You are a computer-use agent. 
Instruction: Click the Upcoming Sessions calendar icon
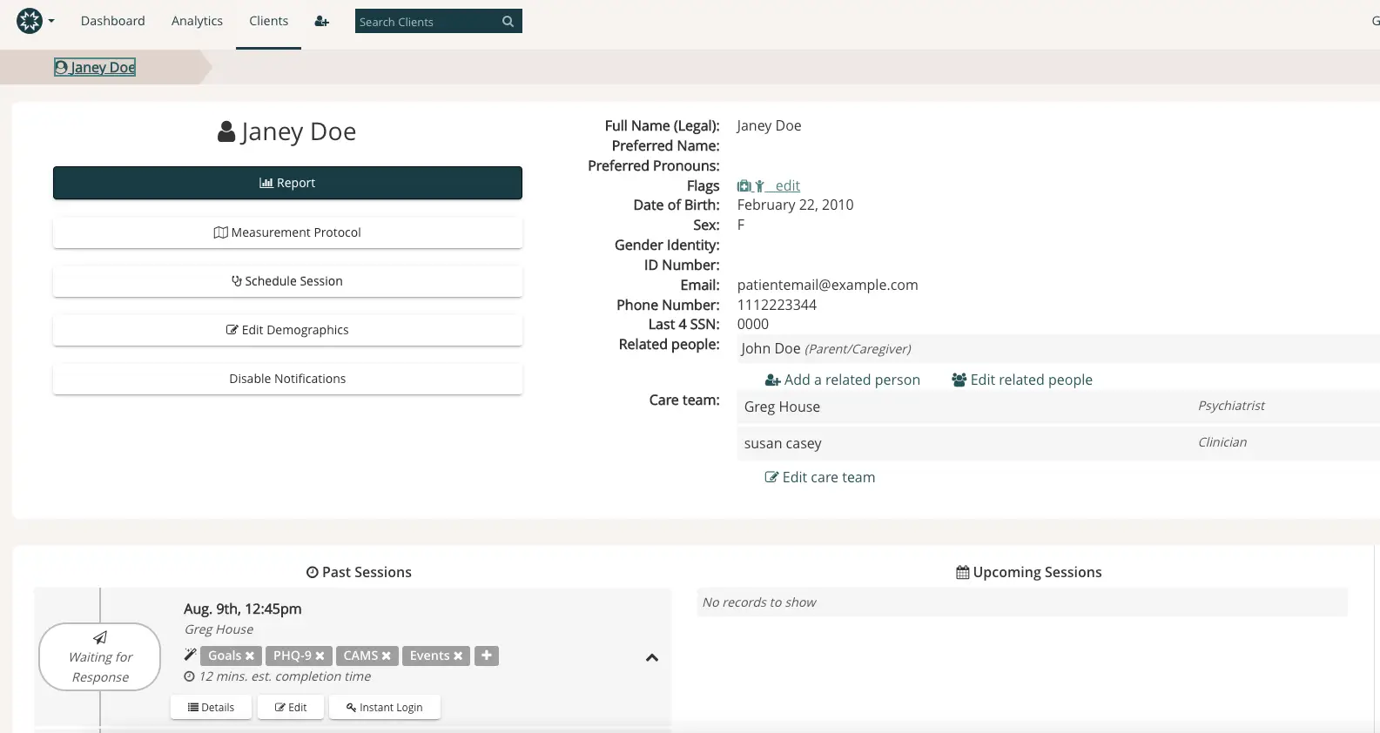pyautogui.click(x=962, y=572)
